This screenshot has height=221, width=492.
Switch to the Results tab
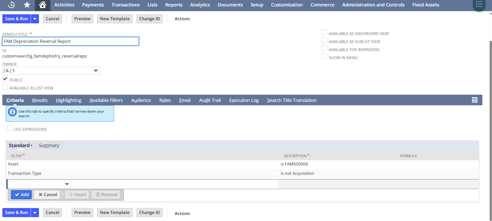pos(40,100)
